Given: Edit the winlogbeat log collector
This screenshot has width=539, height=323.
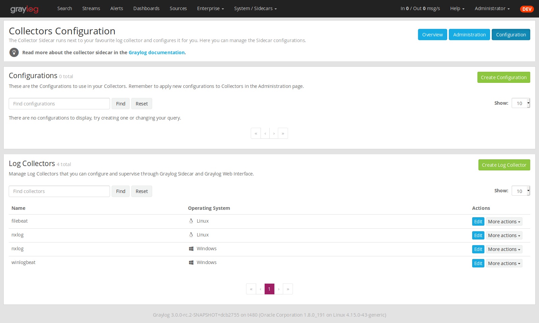Looking at the screenshot, I should pos(478,263).
